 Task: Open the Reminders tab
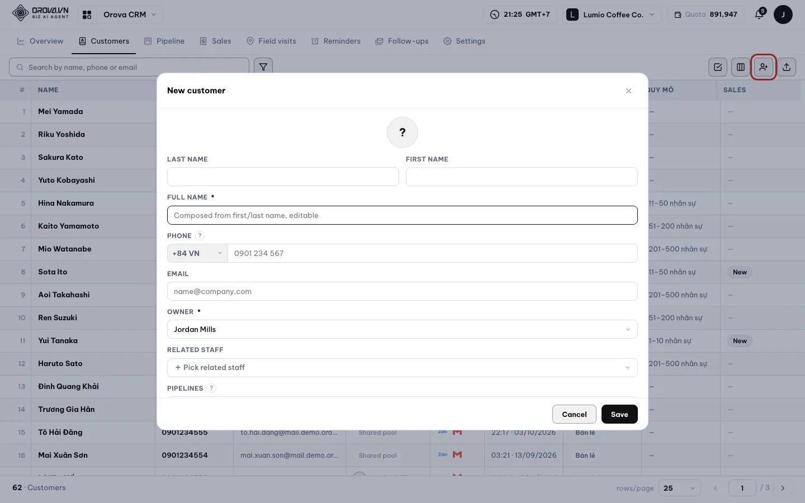pos(336,41)
